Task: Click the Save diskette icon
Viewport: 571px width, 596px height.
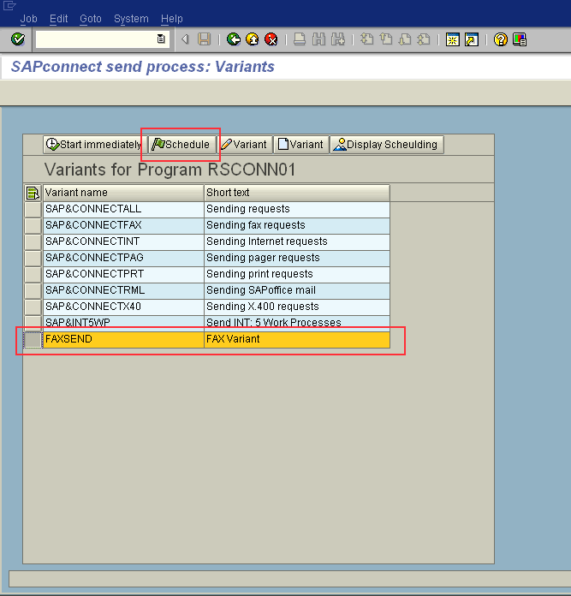Action: click(205, 39)
